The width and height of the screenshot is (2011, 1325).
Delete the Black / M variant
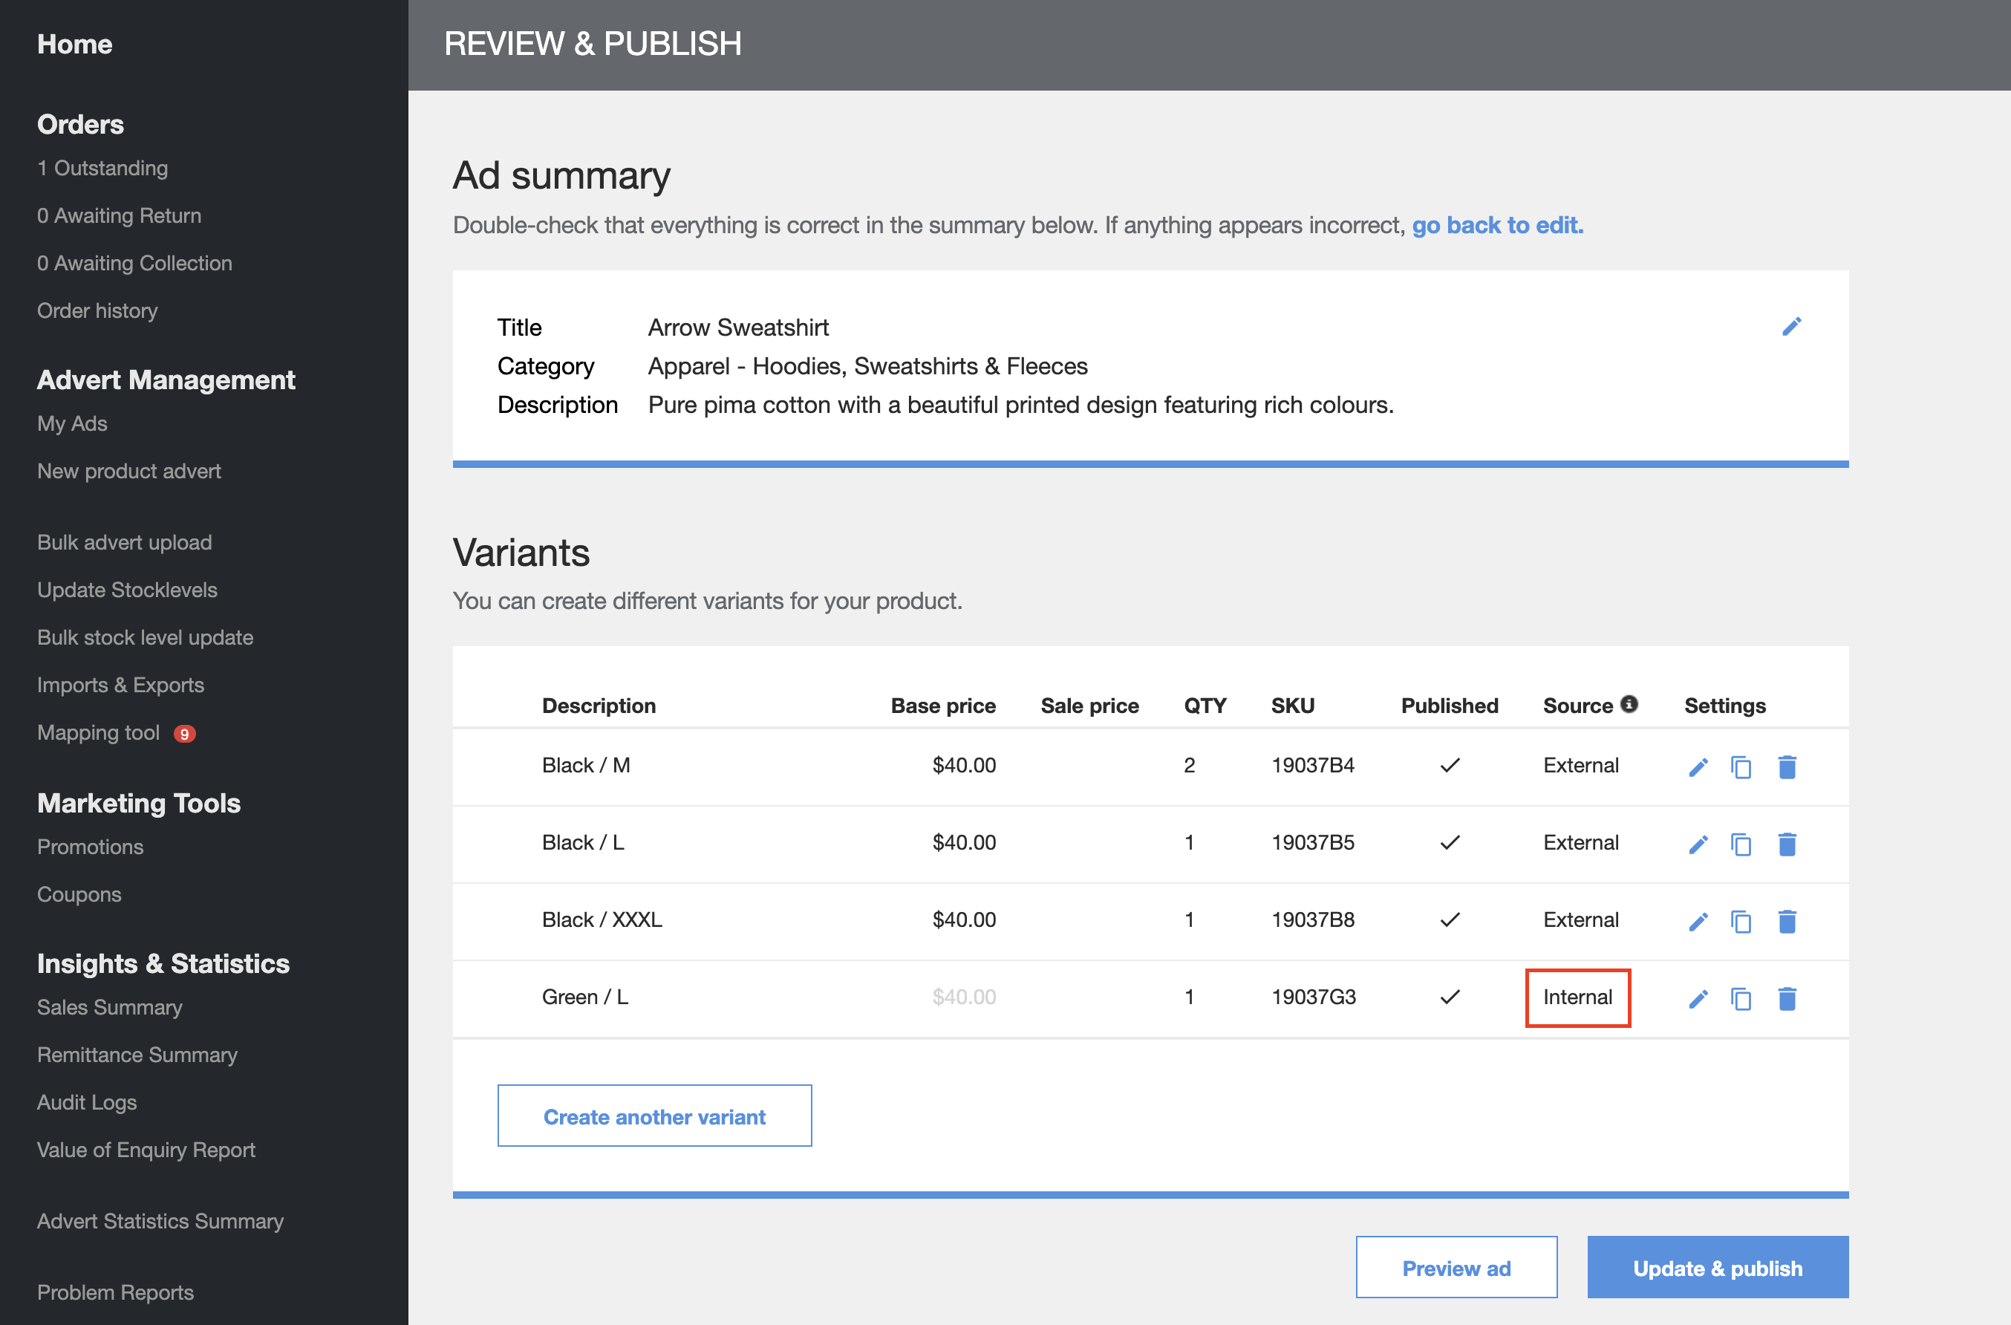[x=1787, y=766]
